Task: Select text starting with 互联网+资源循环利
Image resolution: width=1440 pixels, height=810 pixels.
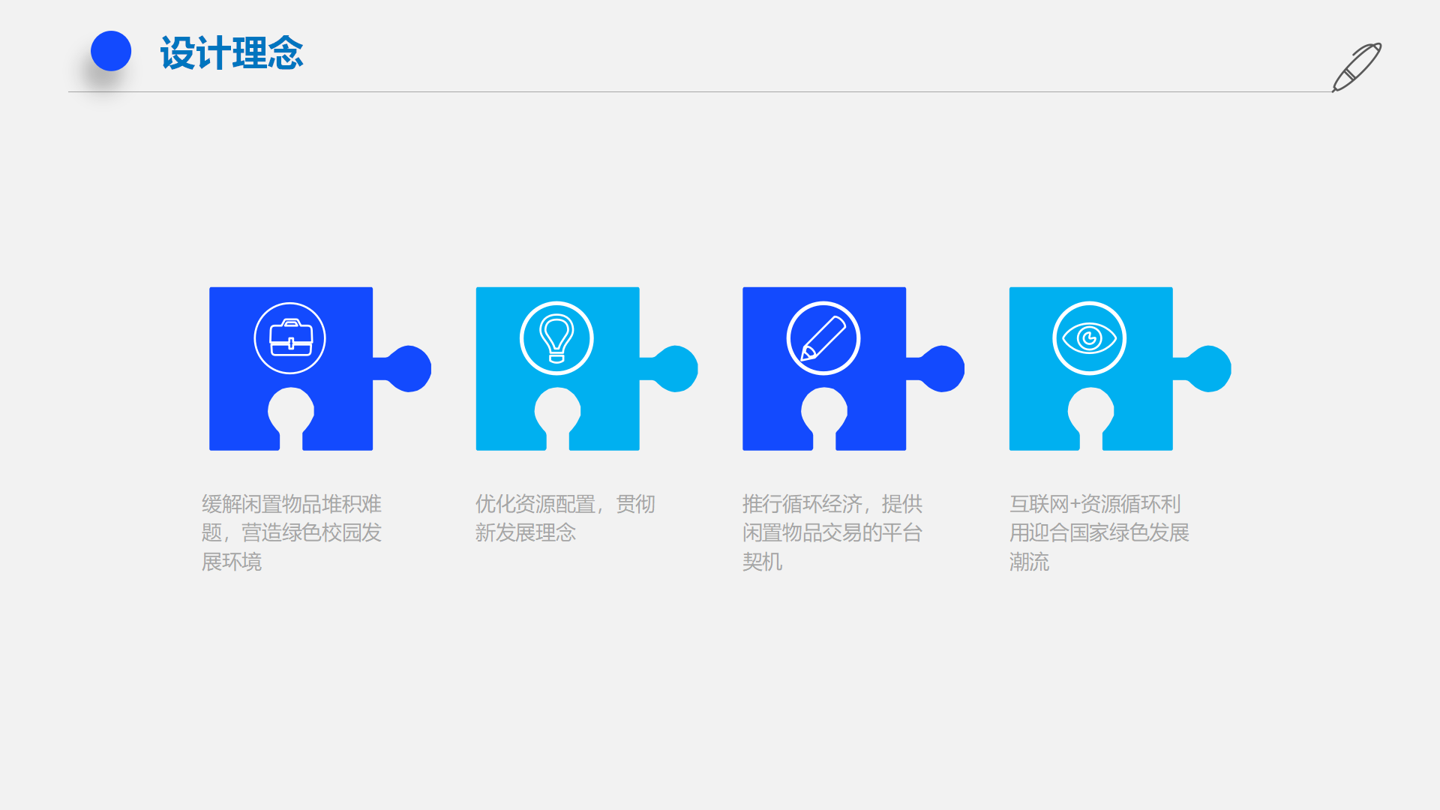Action: 1099,532
